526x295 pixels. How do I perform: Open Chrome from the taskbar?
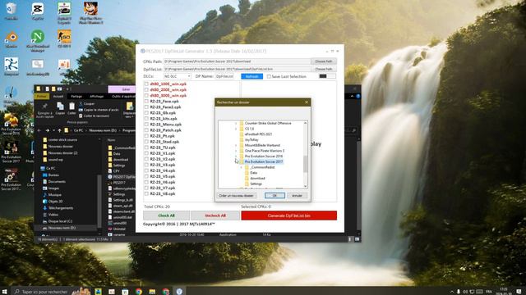(139, 292)
